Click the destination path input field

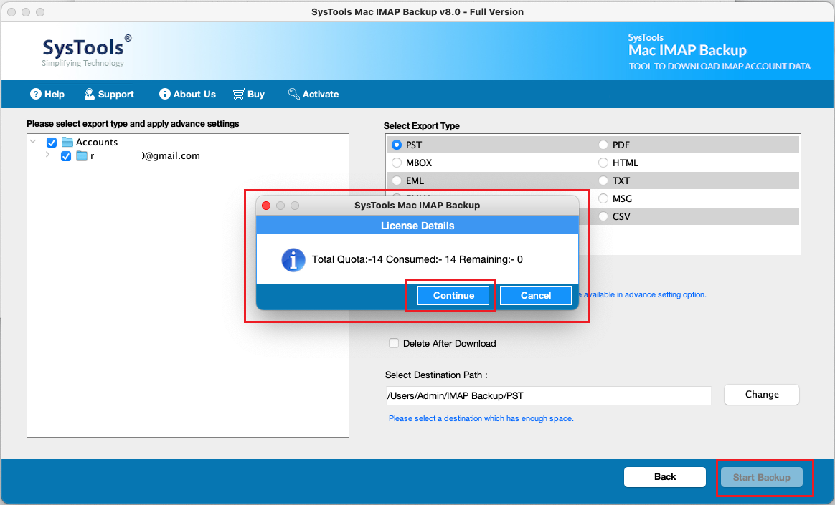(548, 395)
